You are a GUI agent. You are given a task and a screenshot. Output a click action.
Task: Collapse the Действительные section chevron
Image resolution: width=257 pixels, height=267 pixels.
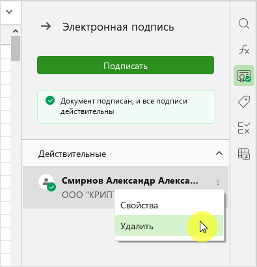pos(219,153)
